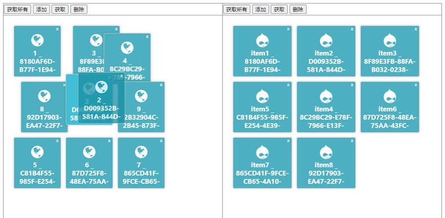Remove item1 card via x
Viewport: 445px width, 218px height.
(x=288, y=29)
